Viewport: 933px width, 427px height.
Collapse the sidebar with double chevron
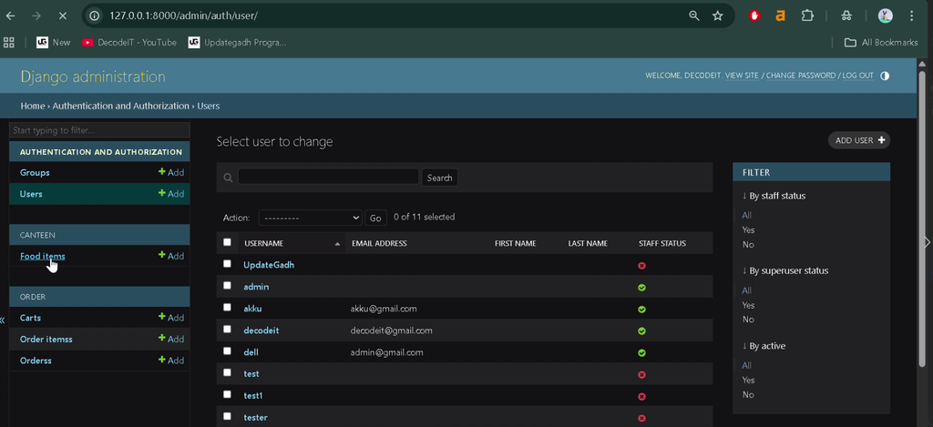coord(3,320)
